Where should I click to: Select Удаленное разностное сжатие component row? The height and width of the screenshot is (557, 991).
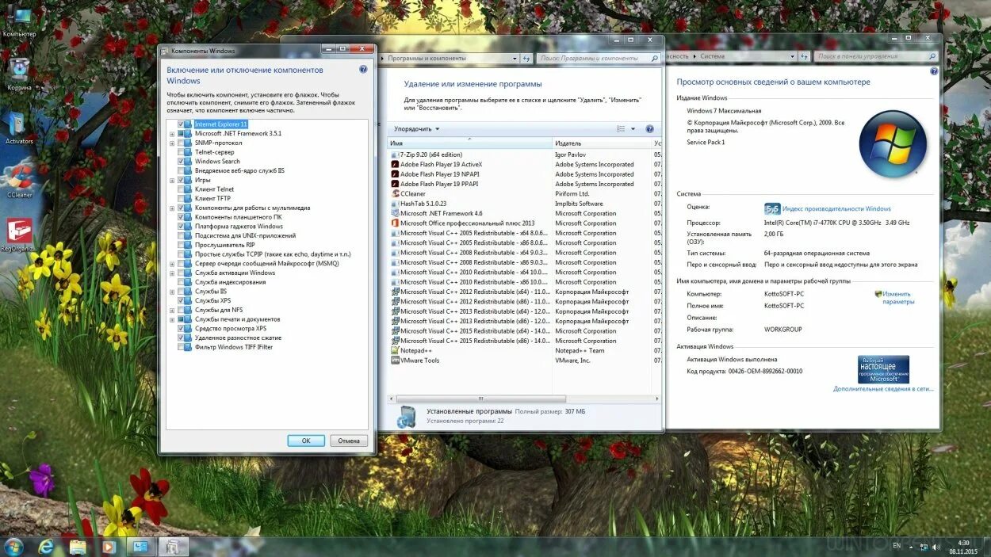coord(238,338)
